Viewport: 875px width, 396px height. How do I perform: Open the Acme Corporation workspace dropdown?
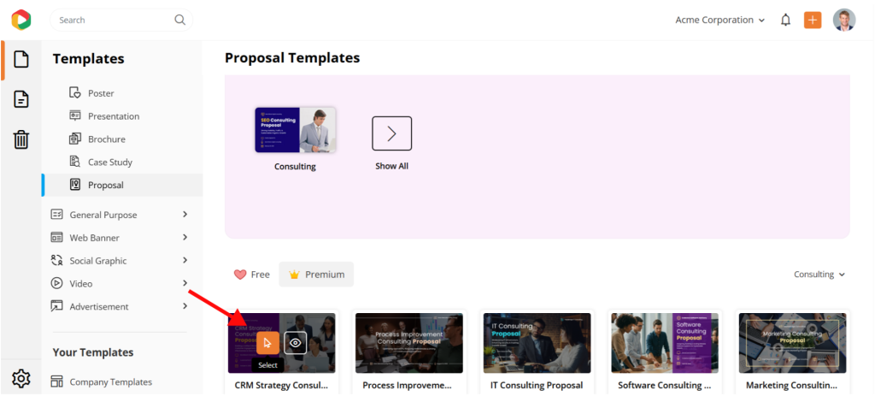coord(719,21)
